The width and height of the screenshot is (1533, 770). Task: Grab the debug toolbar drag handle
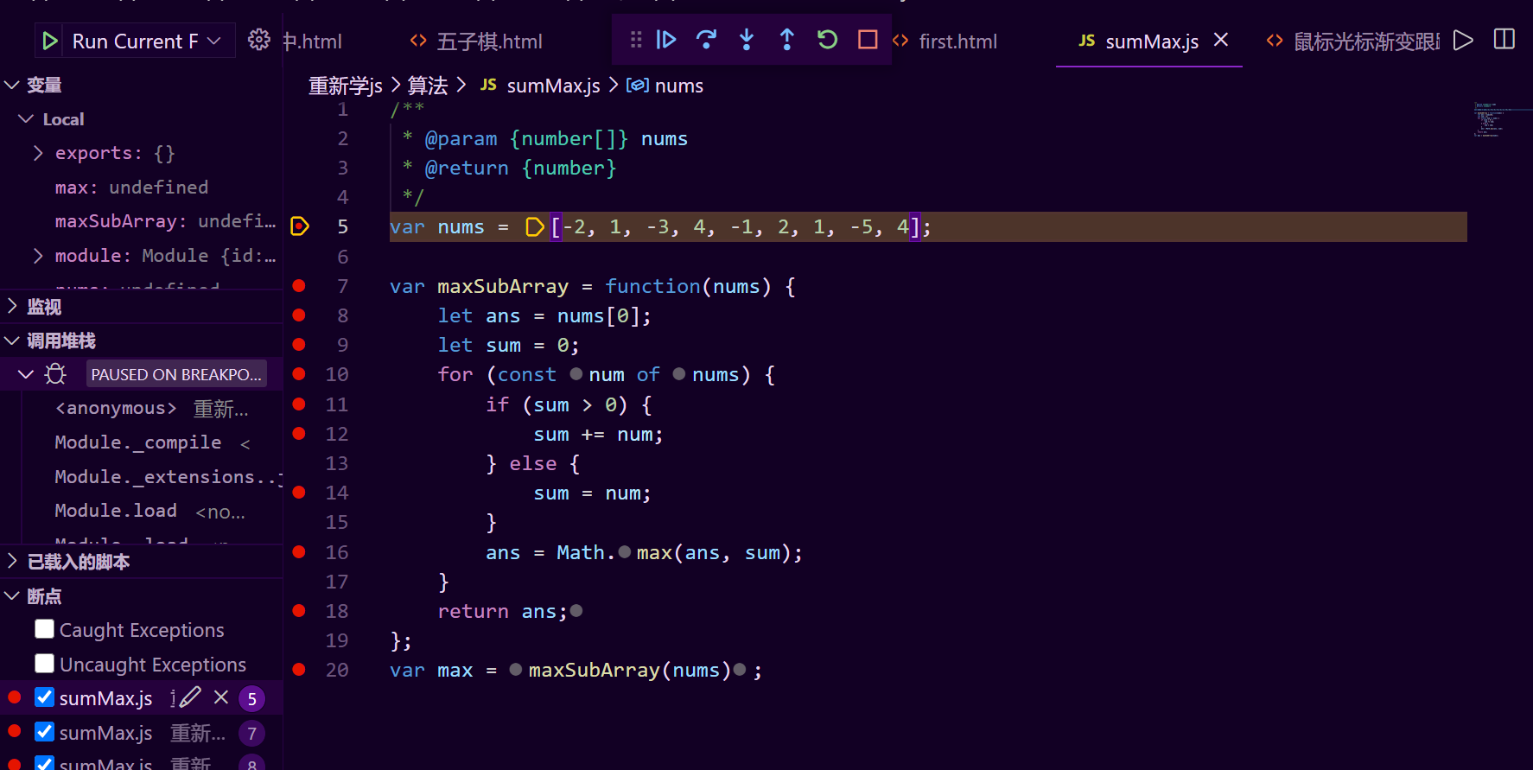click(636, 40)
